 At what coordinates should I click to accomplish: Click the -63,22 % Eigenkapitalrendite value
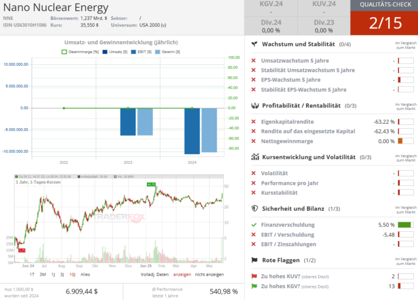384,122
